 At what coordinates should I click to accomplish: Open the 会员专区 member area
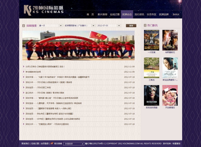coord(151,14)
